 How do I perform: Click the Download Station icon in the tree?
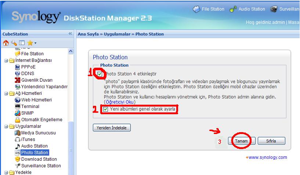pyautogui.click(x=17, y=159)
